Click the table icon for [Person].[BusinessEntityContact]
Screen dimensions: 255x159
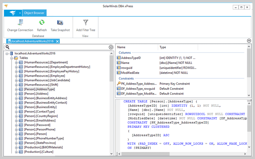point(21,103)
